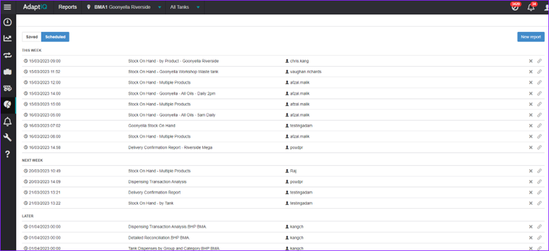Copy link for 15/03/2023 15:00 Multiple Products report

coord(539,104)
